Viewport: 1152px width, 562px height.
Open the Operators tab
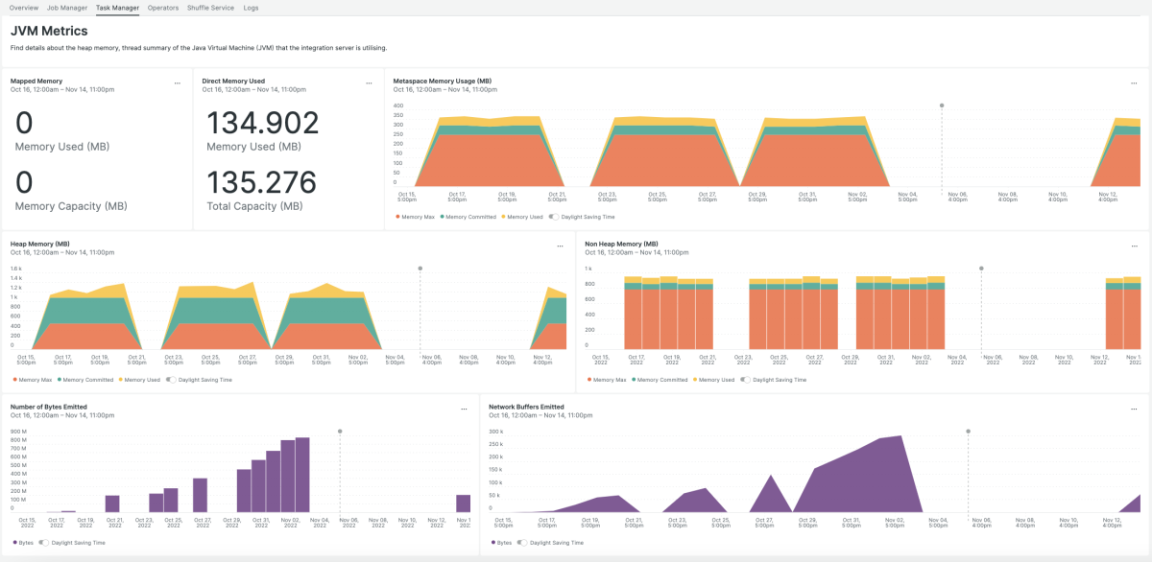163,8
